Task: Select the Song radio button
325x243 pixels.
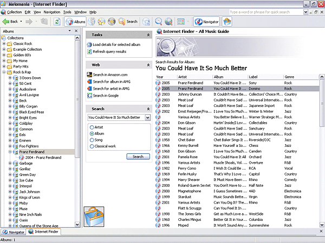Action: [x=92, y=139]
